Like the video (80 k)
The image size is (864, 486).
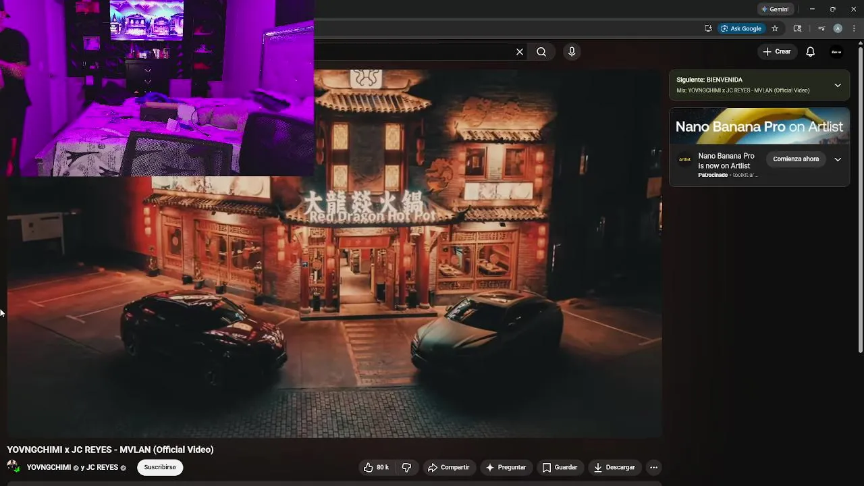[377, 467]
